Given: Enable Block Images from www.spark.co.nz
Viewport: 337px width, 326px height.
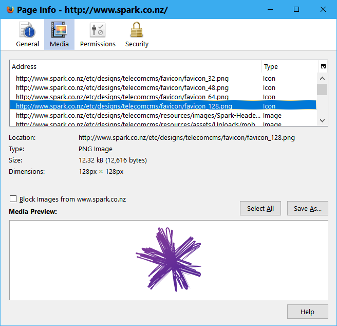Looking at the screenshot, I should click(x=13, y=199).
